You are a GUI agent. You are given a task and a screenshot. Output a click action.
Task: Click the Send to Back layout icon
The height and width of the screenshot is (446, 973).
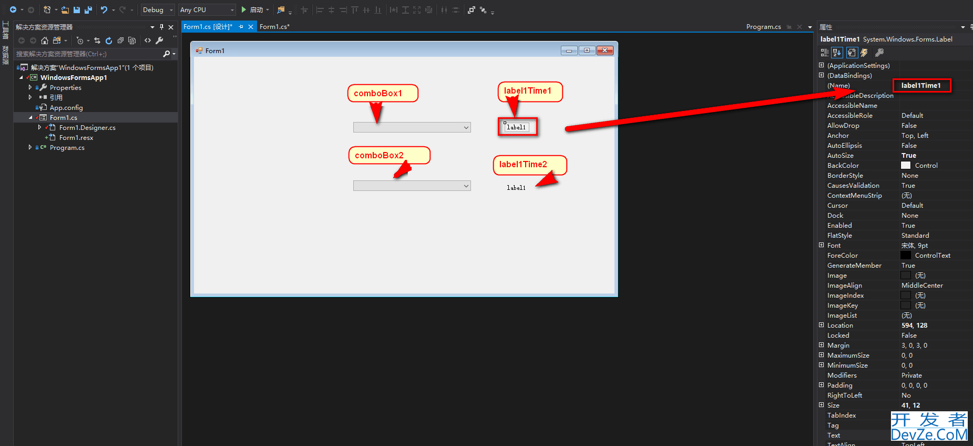click(483, 9)
